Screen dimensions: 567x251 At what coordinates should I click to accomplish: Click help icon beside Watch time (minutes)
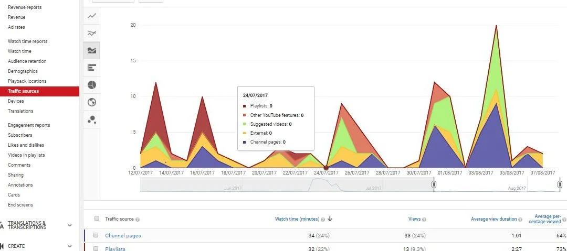(x=323, y=219)
